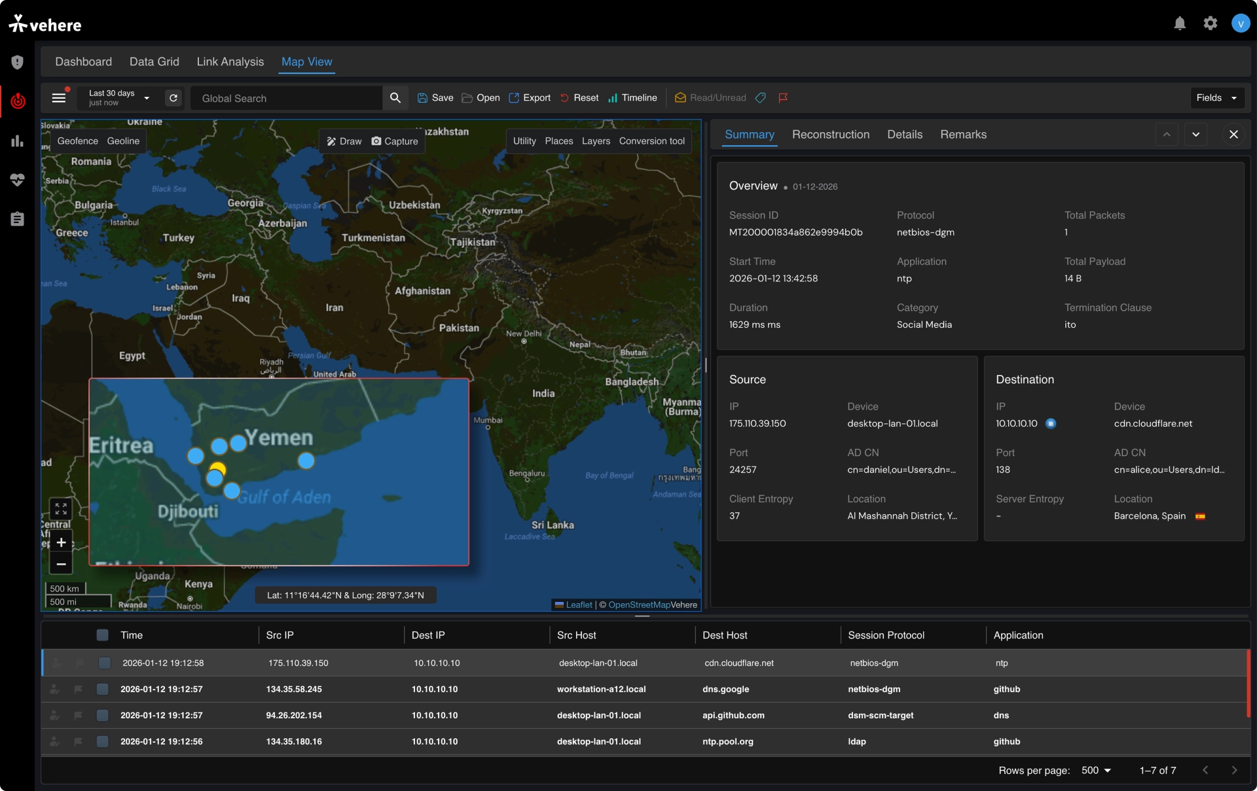Open the clipboard reports sidebar icon
Viewport: 1257px width, 791px height.
pos(17,219)
